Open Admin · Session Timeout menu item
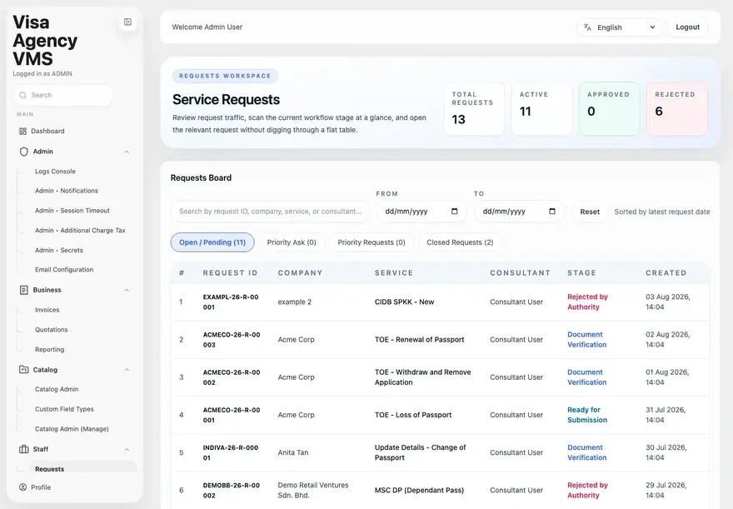The image size is (733, 509). (x=72, y=211)
